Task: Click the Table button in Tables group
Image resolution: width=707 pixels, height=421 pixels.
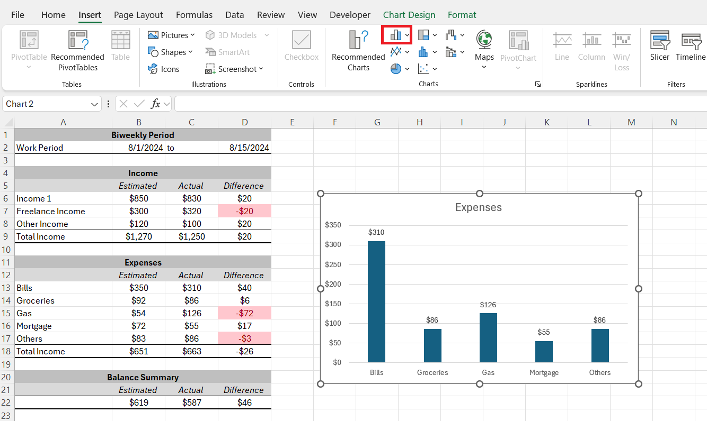Action: tap(120, 45)
